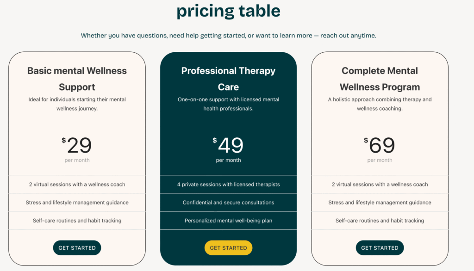Click "per month" under the $49 price
Viewport: 474px width, 271px height.
(x=228, y=160)
